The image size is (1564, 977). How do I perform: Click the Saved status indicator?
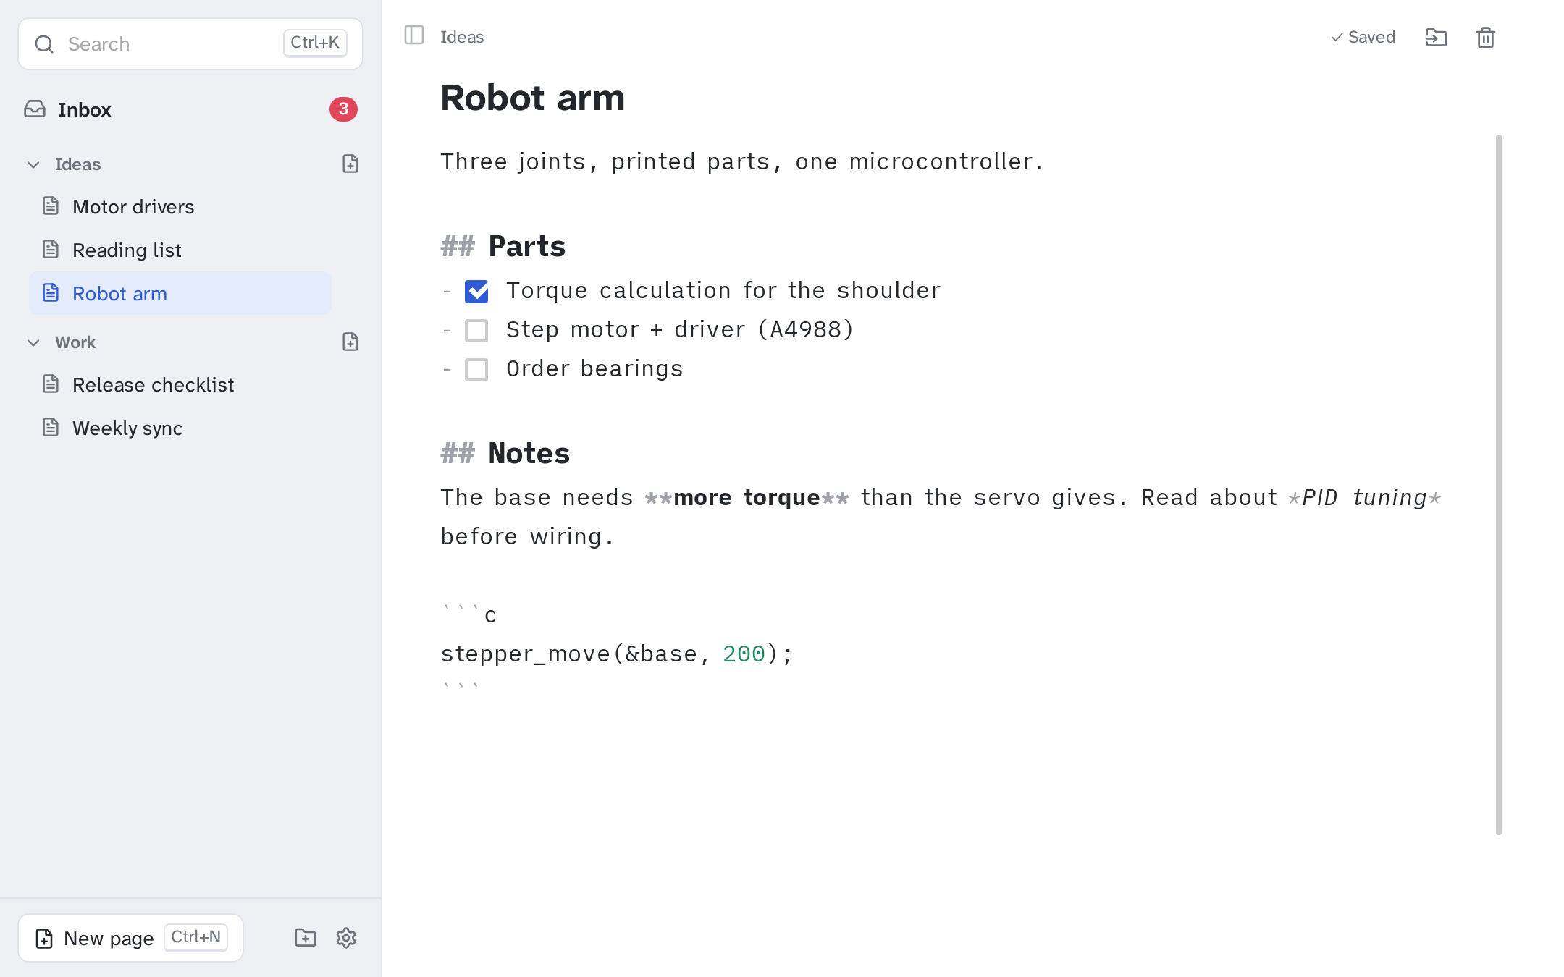click(1363, 37)
